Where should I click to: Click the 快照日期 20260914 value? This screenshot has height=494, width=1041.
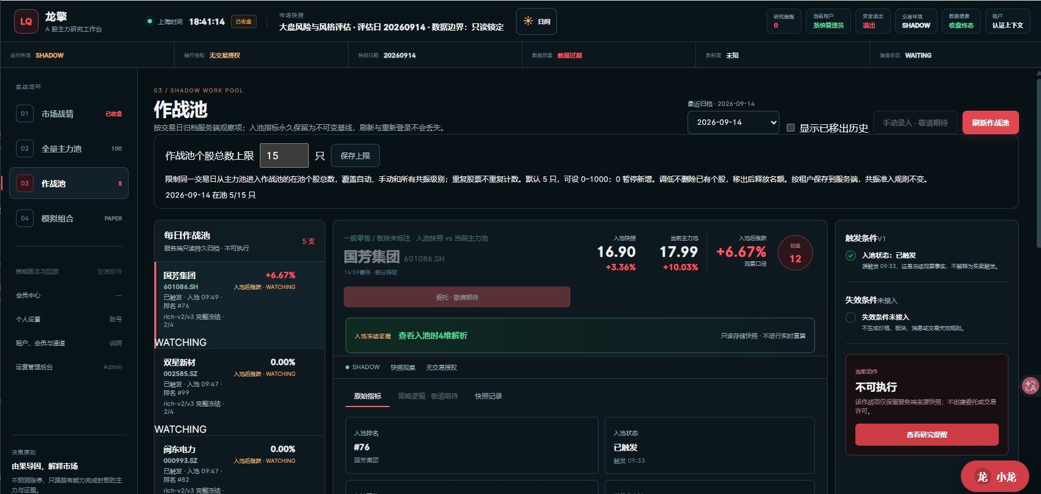point(399,55)
